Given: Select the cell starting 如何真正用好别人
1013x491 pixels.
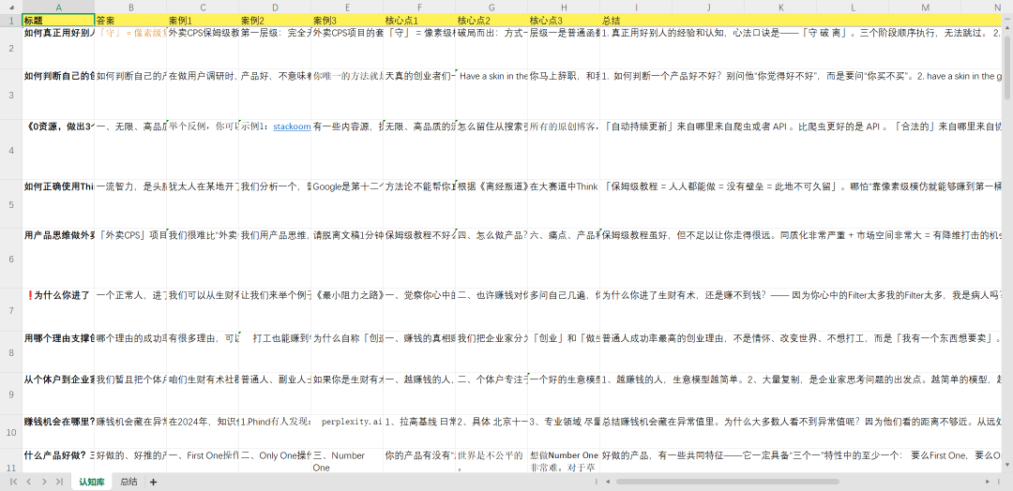Looking at the screenshot, I should (59, 47).
